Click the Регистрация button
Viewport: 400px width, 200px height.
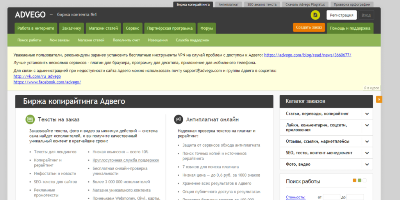click(341, 15)
